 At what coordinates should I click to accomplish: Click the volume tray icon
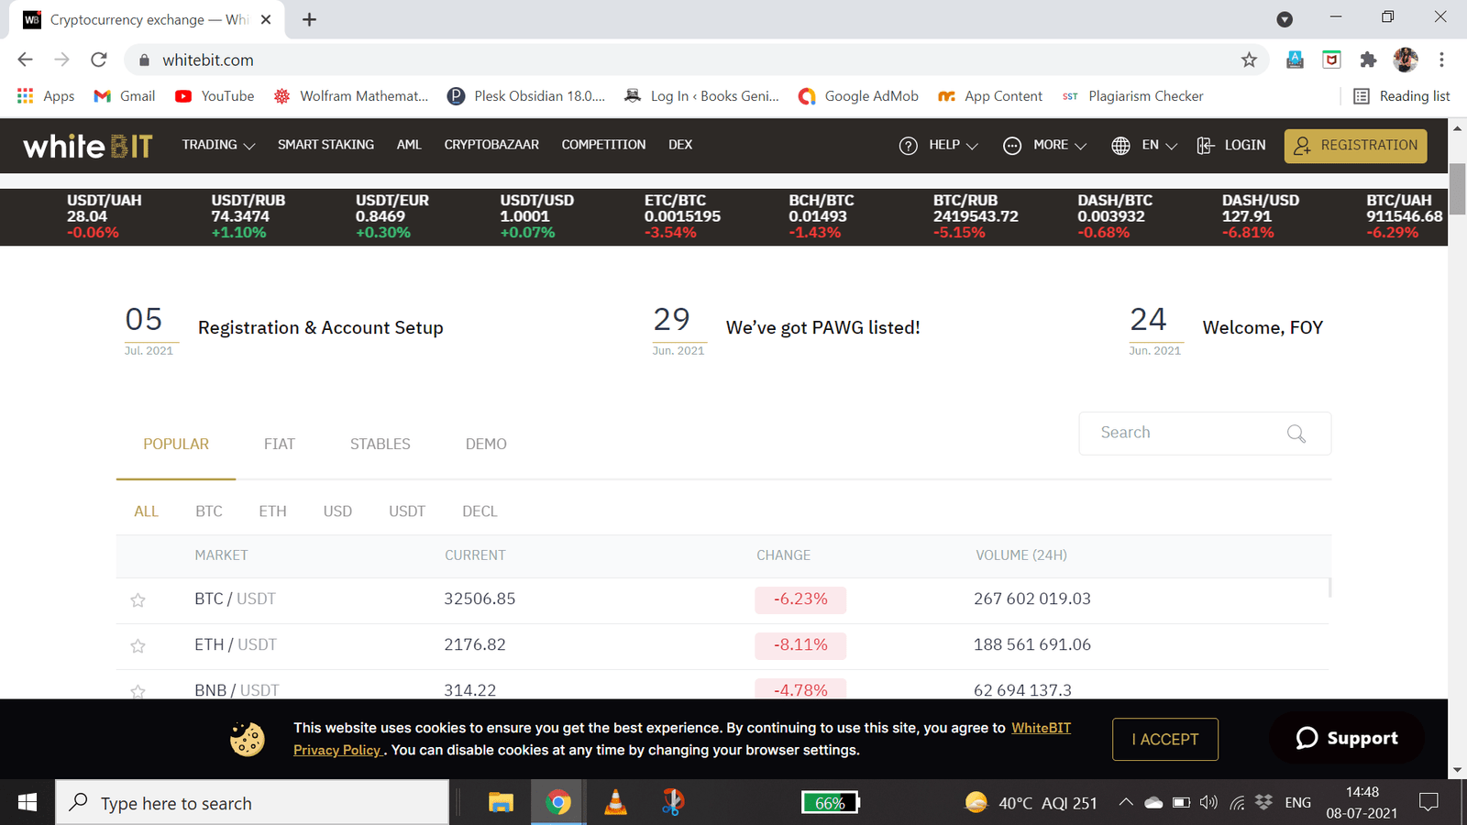[1208, 803]
